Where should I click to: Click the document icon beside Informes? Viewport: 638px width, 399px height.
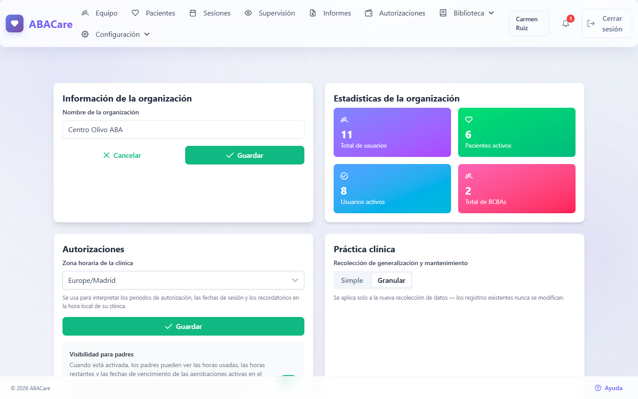pyautogui.click(x=313, y=13)
